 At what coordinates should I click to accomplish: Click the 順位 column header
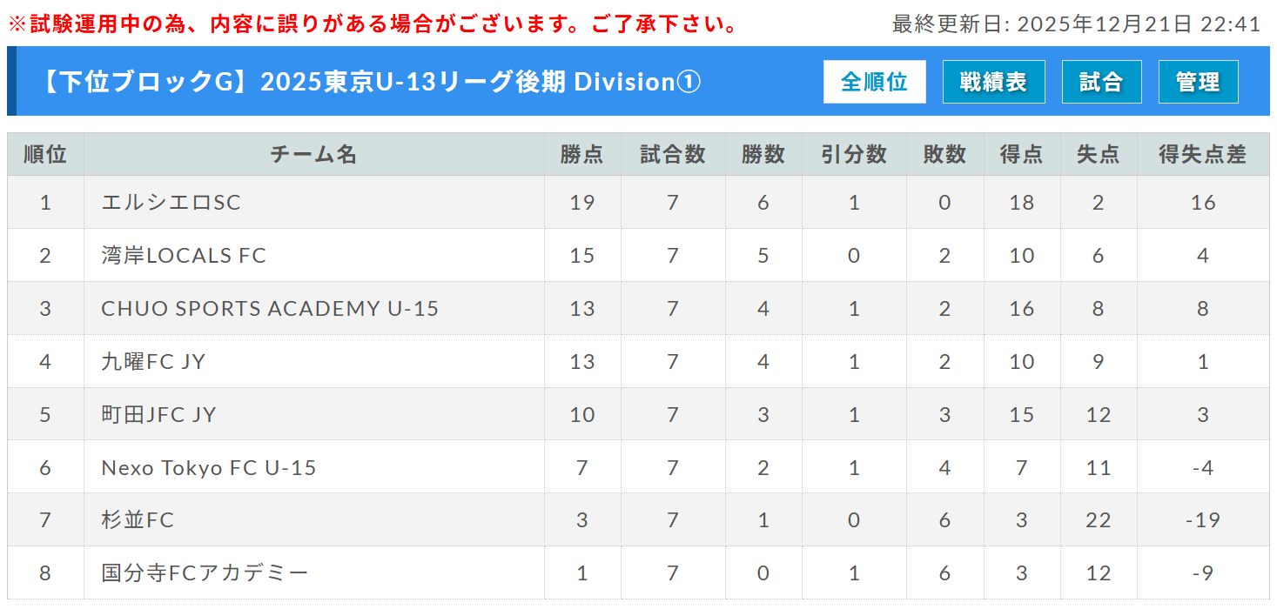point(45,155)
